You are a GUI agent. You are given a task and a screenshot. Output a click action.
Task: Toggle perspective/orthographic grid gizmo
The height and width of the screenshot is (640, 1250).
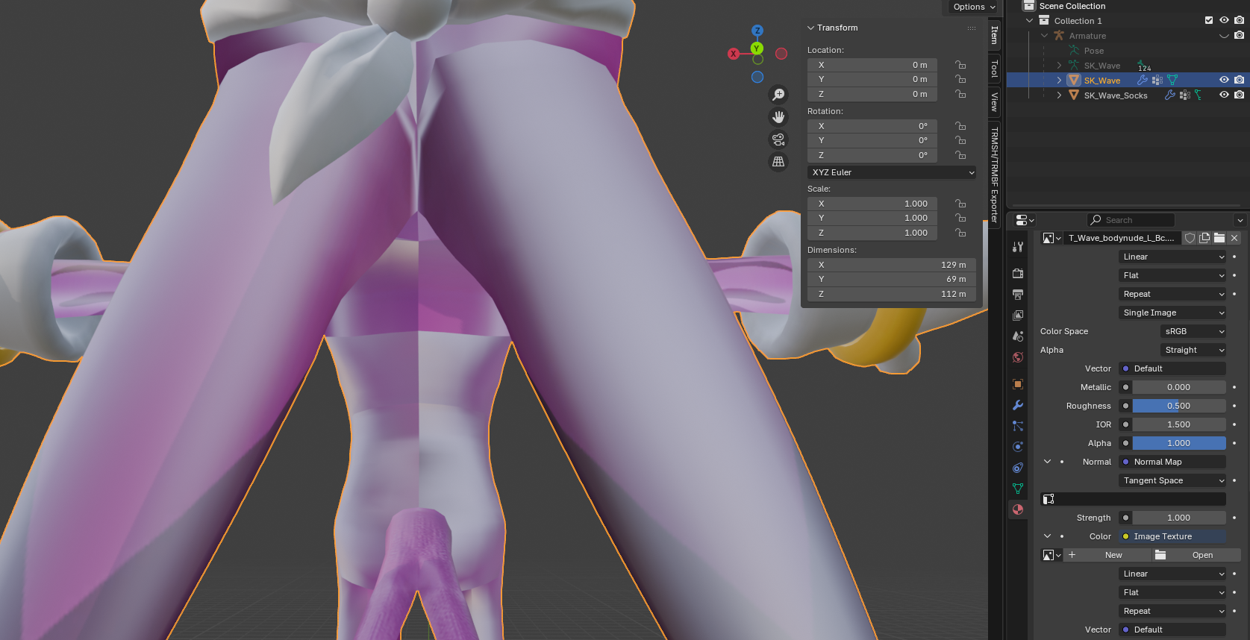778,162
